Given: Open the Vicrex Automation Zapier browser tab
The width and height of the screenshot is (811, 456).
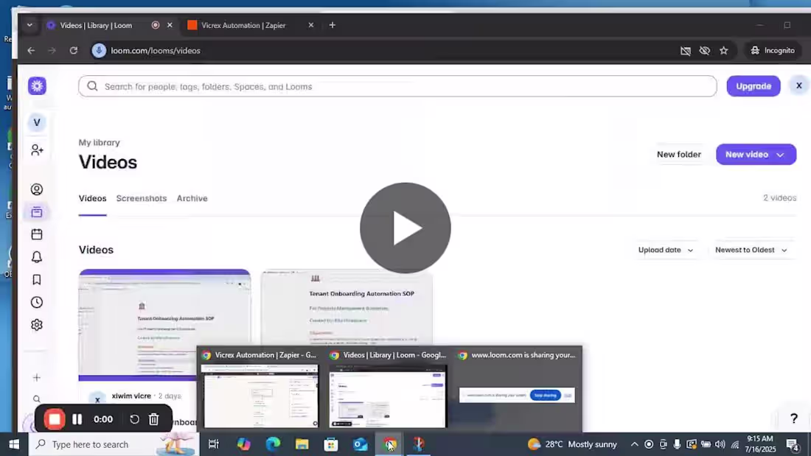Looking at the screenshot, I should click(243, 24).
